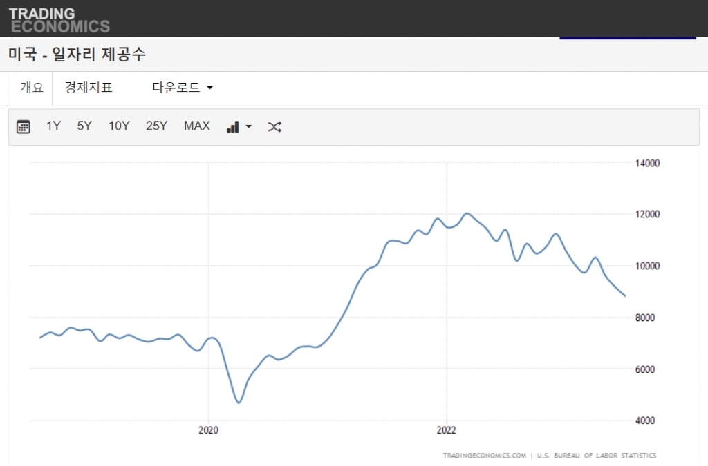This screenshot has width=708, height=466.
Task: Switch to the 경제지표 tab
Action: (x=88, y=88)
